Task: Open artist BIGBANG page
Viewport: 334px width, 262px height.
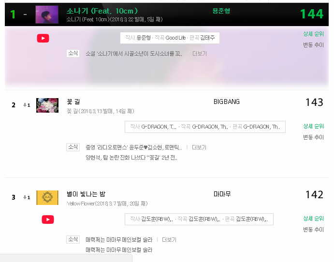Action: coord(226,102)
